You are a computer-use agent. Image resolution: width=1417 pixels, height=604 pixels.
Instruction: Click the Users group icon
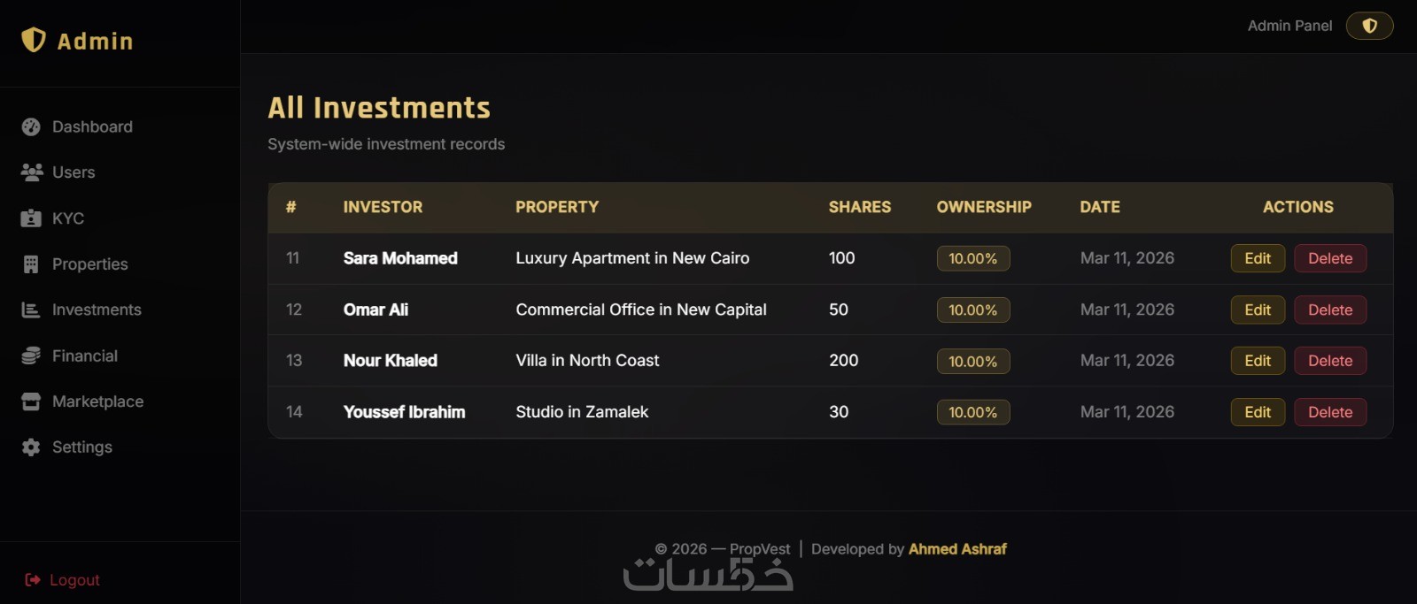(x=32, y=172)
